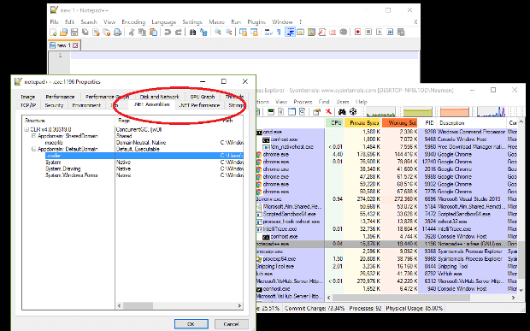Zoom out using the Notepad++ magnifier minus icon

coord(229,33)
